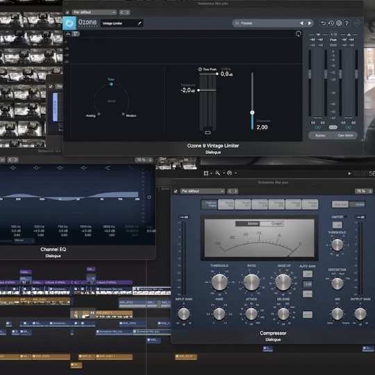Go to previous Compressor preset arrow

point(230,192)
